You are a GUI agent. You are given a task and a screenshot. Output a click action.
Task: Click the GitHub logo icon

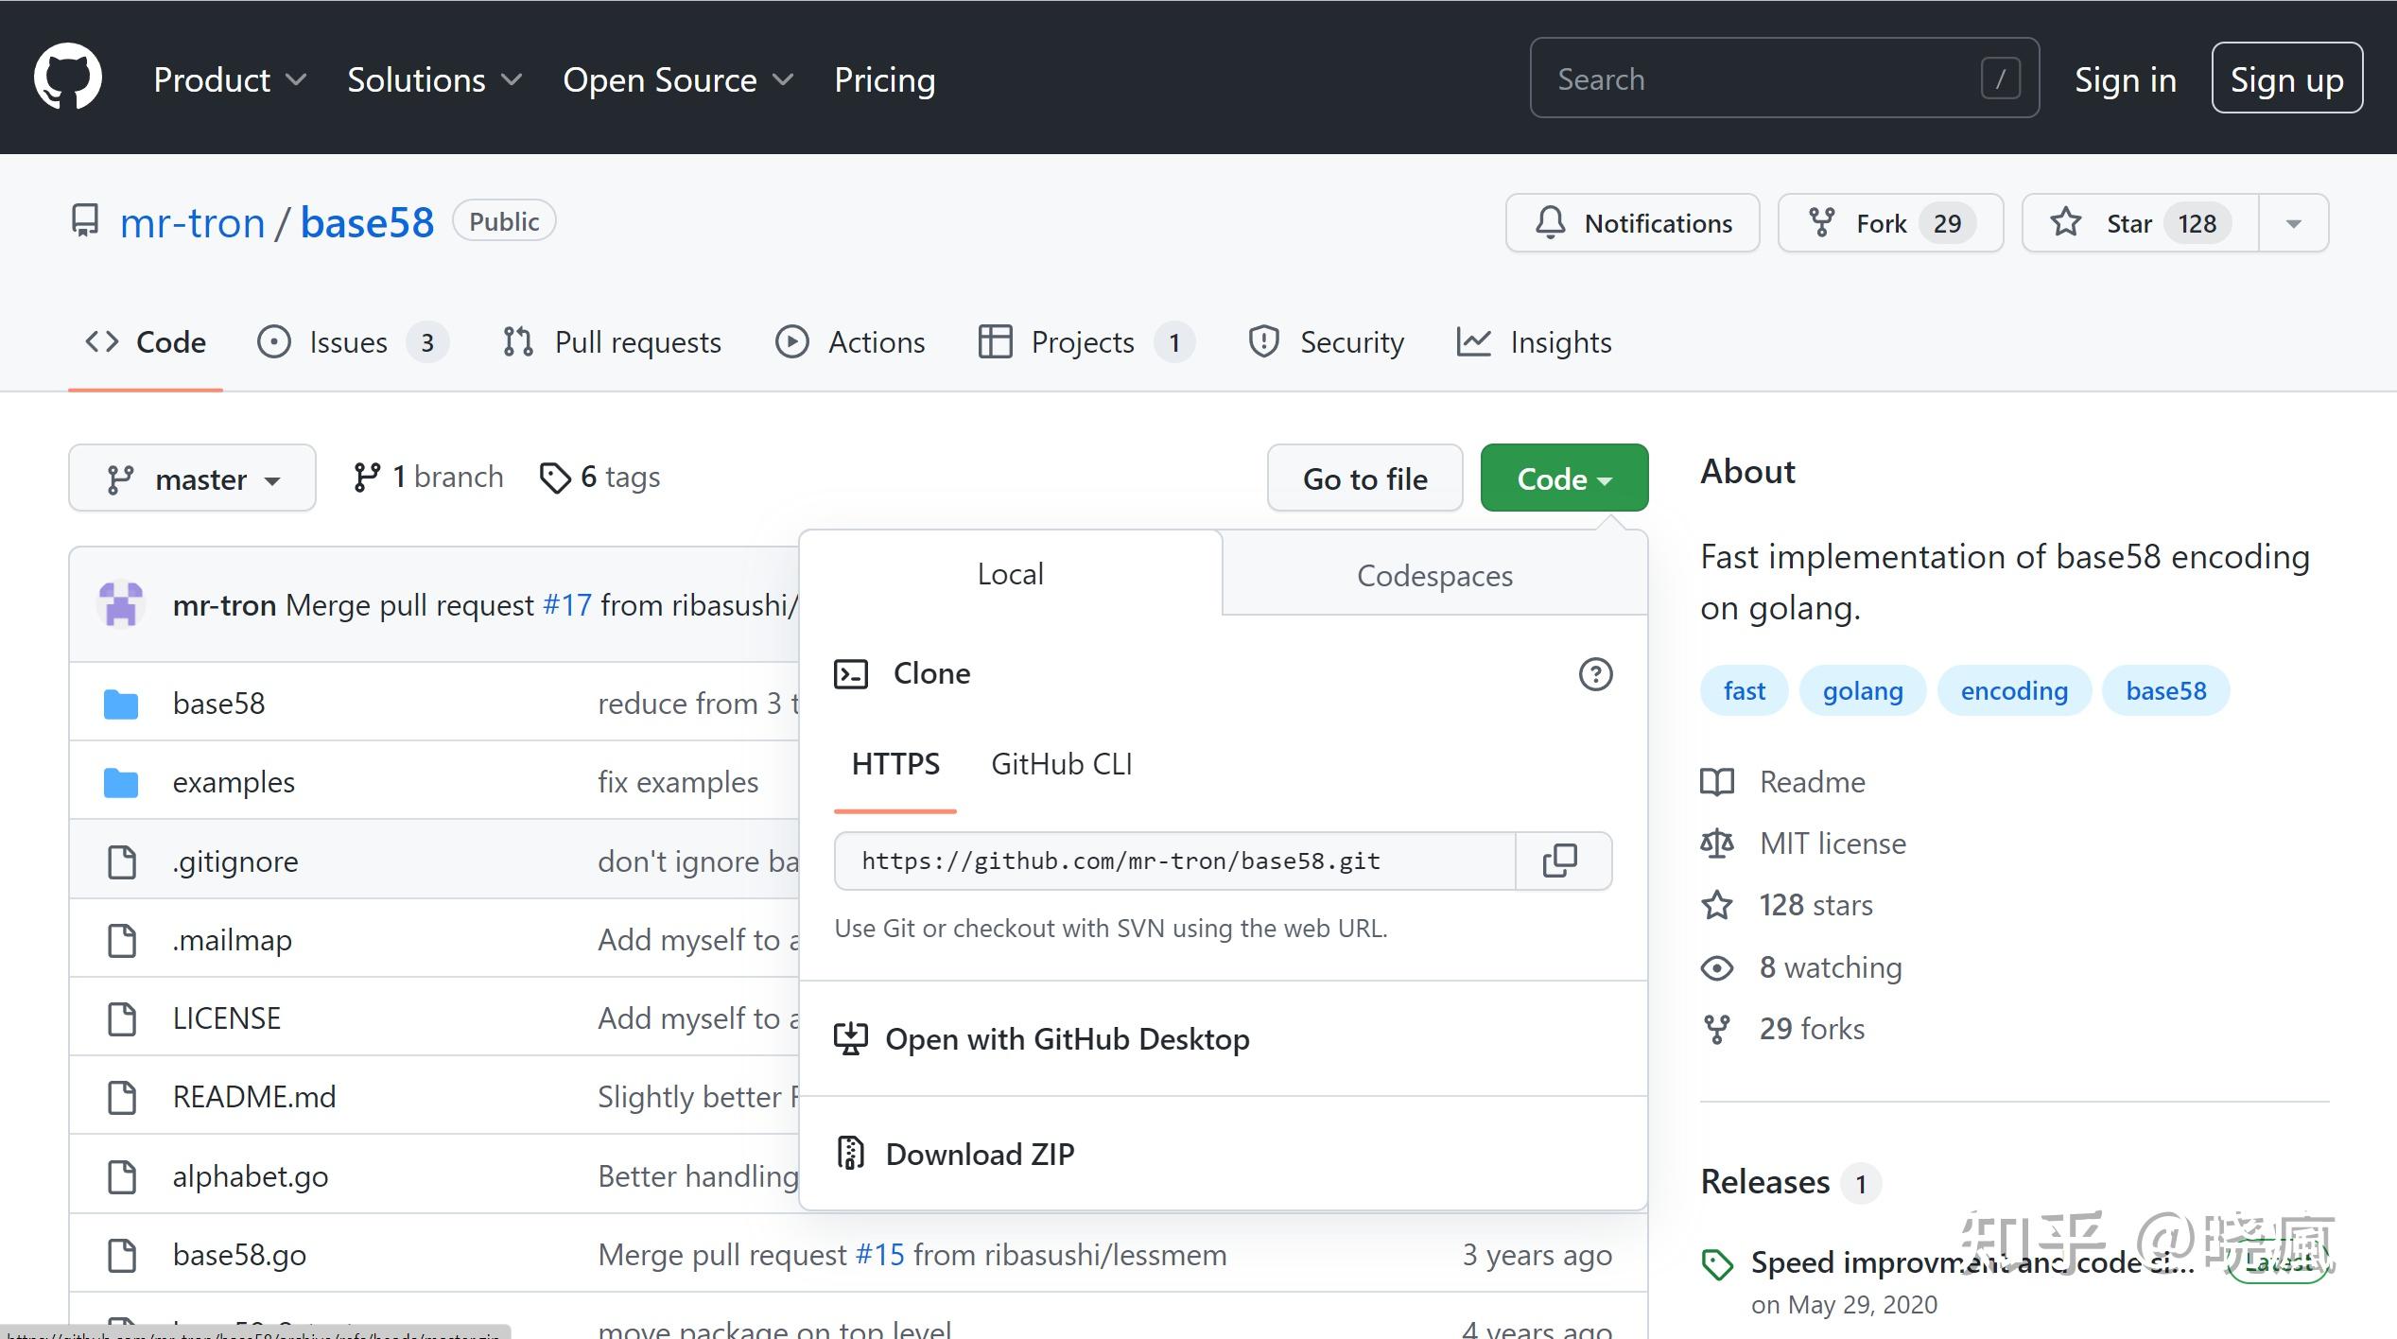68,78
